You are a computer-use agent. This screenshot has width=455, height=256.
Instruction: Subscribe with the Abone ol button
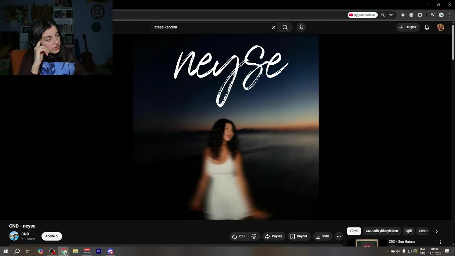click(52, 236)
